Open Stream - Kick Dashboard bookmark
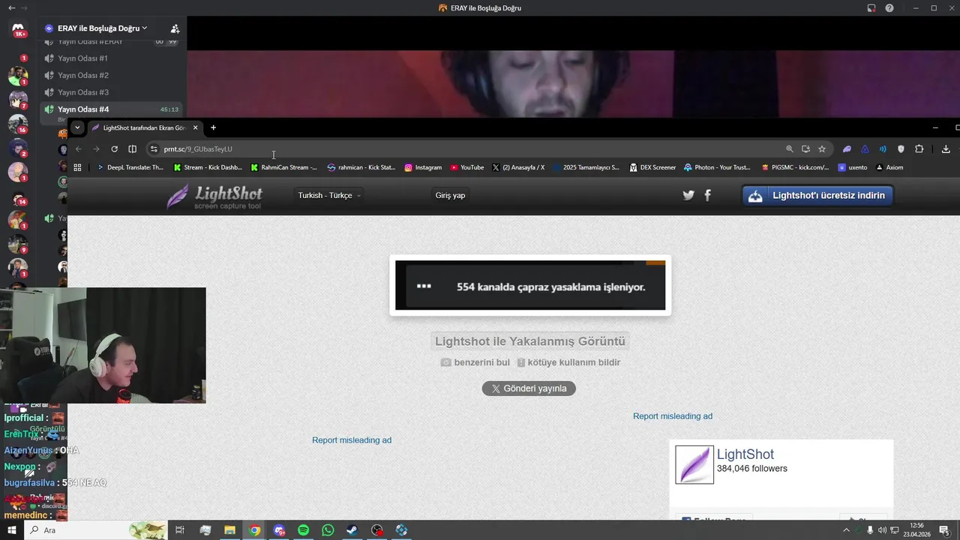This screenshot has height=540, width=960. [x=208, y=167]
